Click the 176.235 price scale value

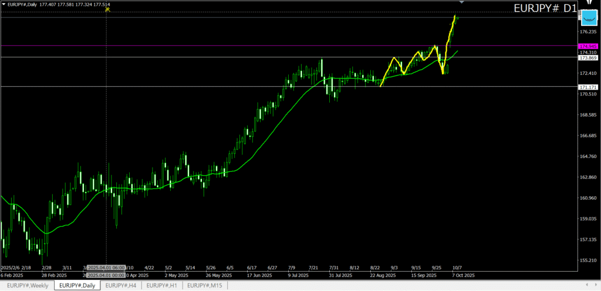588,32
